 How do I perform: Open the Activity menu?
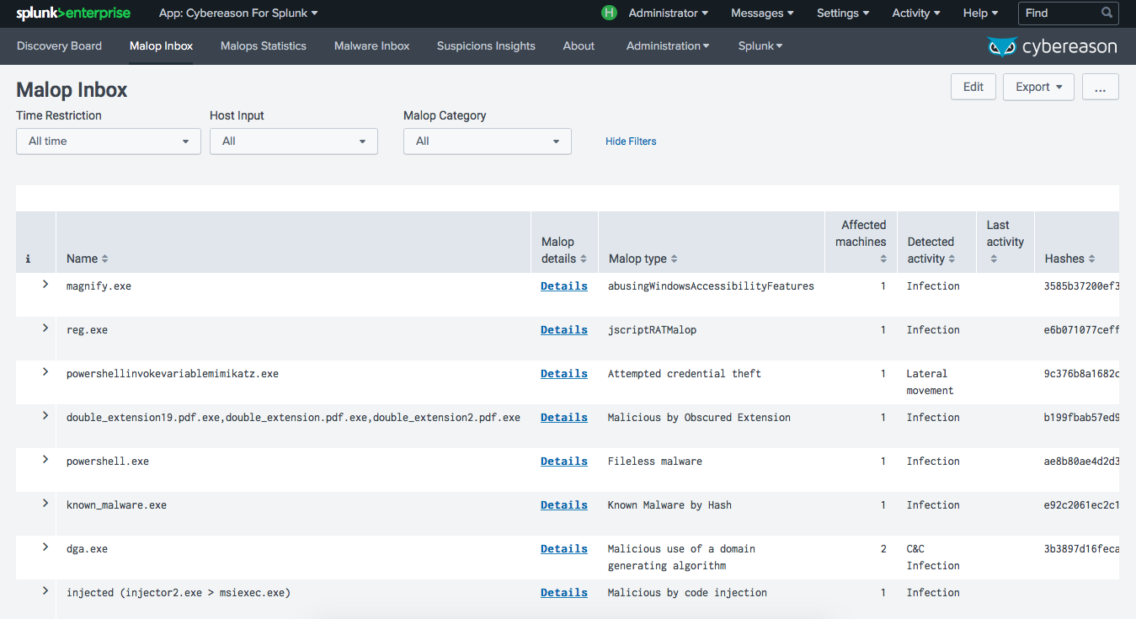[917, 13]
